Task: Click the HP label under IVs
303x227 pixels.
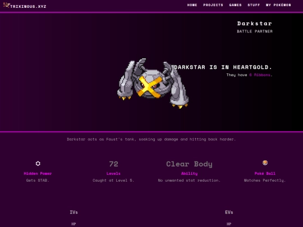Action: click(74, 224)
